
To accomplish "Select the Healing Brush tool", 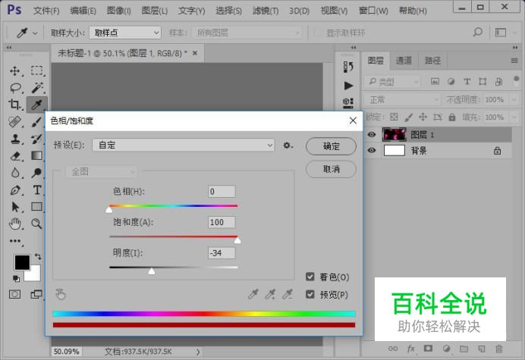I will coord(14,122).
